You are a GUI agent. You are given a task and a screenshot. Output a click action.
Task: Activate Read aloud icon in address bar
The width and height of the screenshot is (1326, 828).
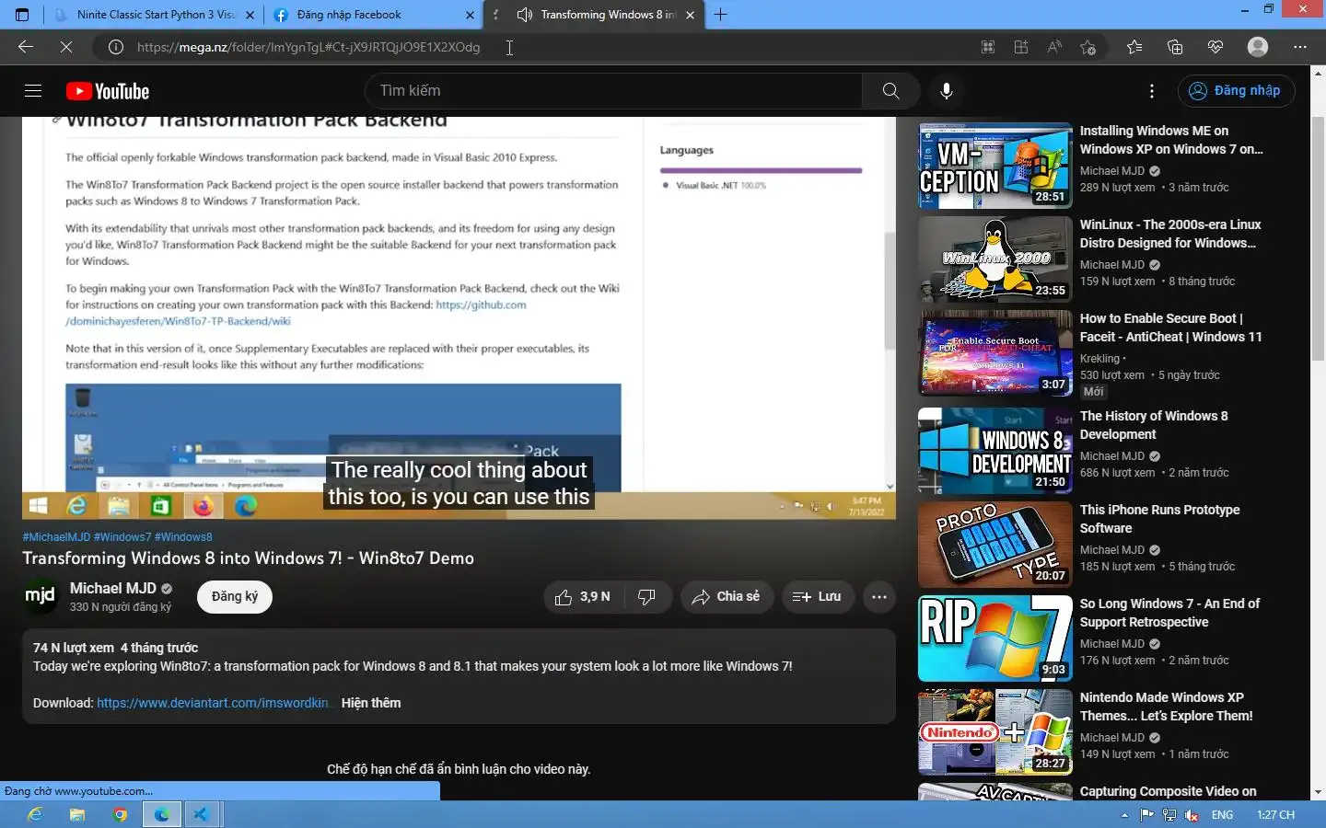(x=1054, y=47)
